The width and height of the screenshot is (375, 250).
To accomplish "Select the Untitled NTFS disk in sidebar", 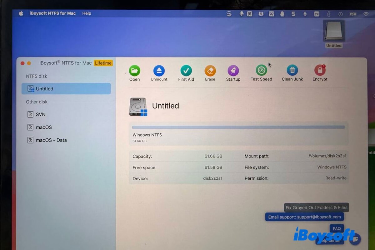I will point(66,89).
